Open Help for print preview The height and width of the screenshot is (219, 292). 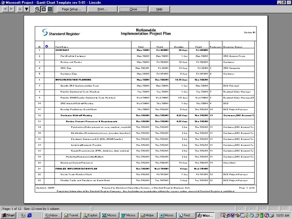159,9
